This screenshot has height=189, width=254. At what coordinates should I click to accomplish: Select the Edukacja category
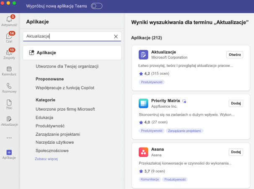pyautogui.click(x=44, y=118)
